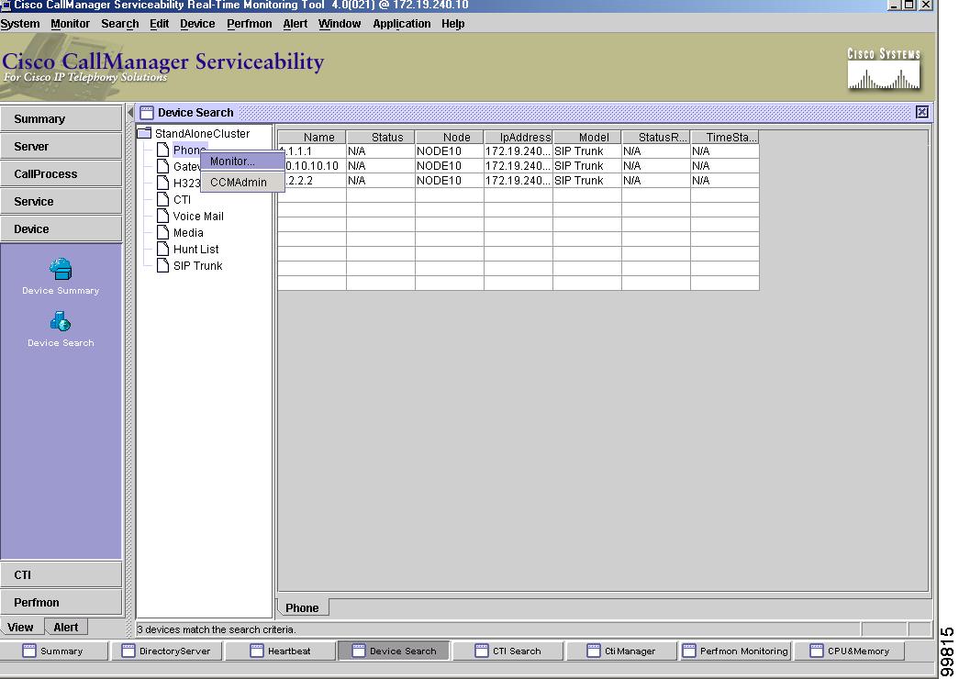The width and height of the screenshot is (959, 679).
Task: Click the CTI document icon in tree
Action: pyautogui.click(x=162, y=199)
